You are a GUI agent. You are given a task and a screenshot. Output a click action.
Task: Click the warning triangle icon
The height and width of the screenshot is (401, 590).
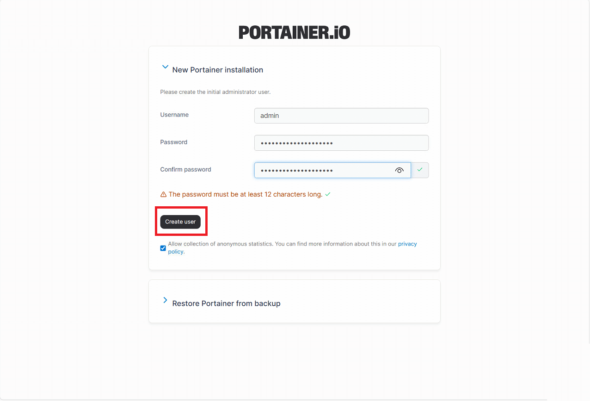pyautogui.click(x=163, y=195)
